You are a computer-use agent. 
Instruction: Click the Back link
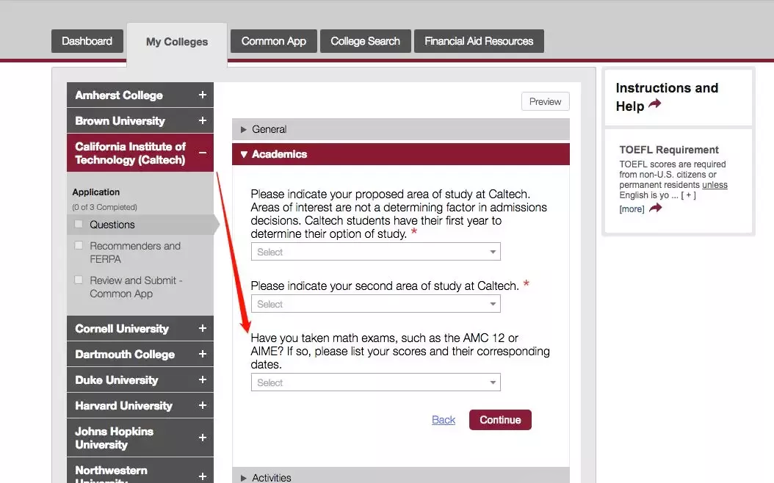tap(444, 420)
